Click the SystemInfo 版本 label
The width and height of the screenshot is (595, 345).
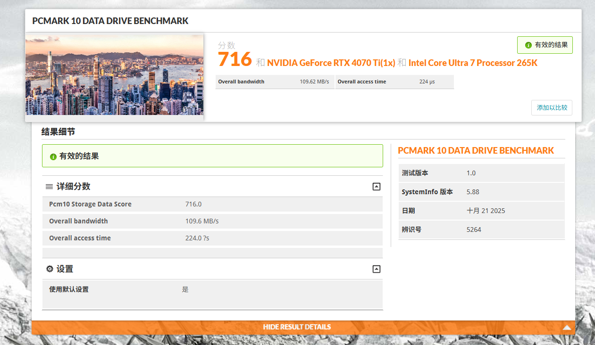coord(427,192)
